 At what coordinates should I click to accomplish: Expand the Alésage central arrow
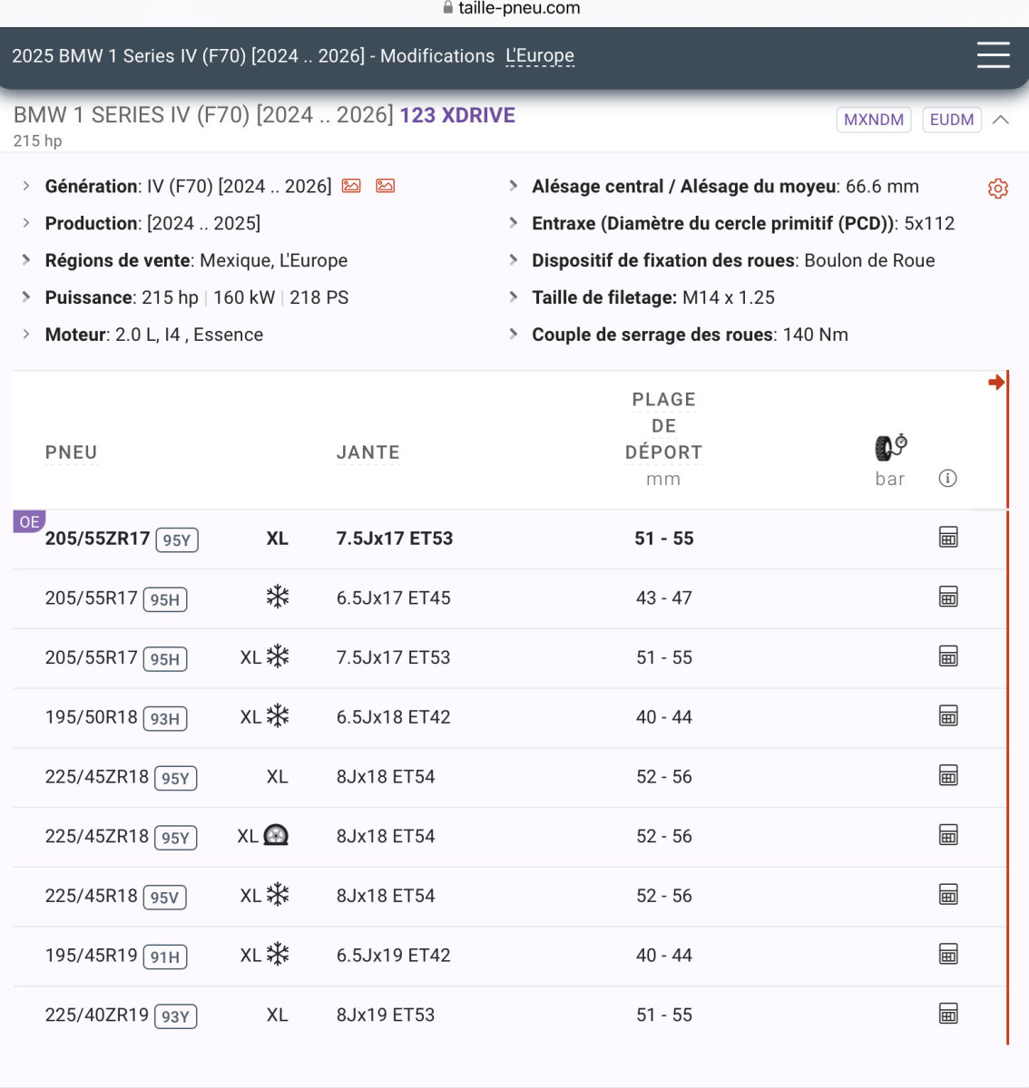(514, 186)
